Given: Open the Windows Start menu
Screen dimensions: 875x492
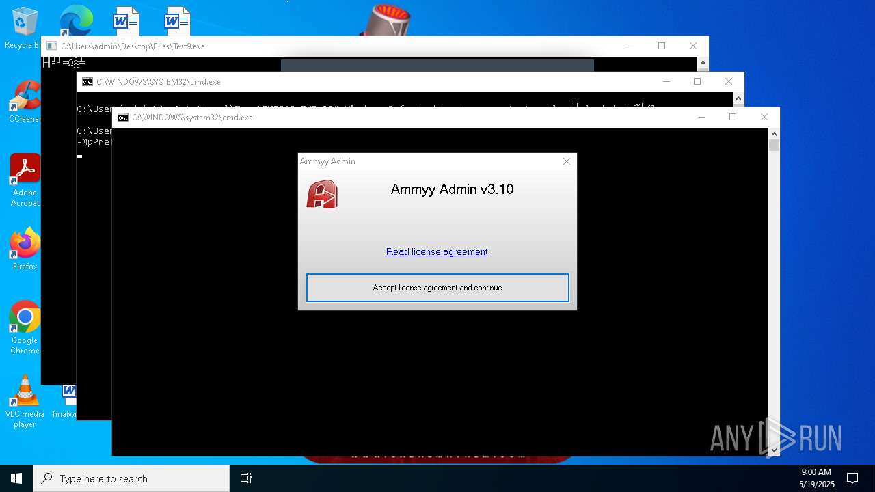Looking at the screenshot, I should click(x=16, y=478).
